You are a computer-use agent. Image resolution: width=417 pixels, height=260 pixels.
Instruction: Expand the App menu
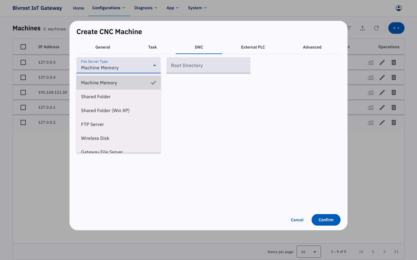(173, 8)
